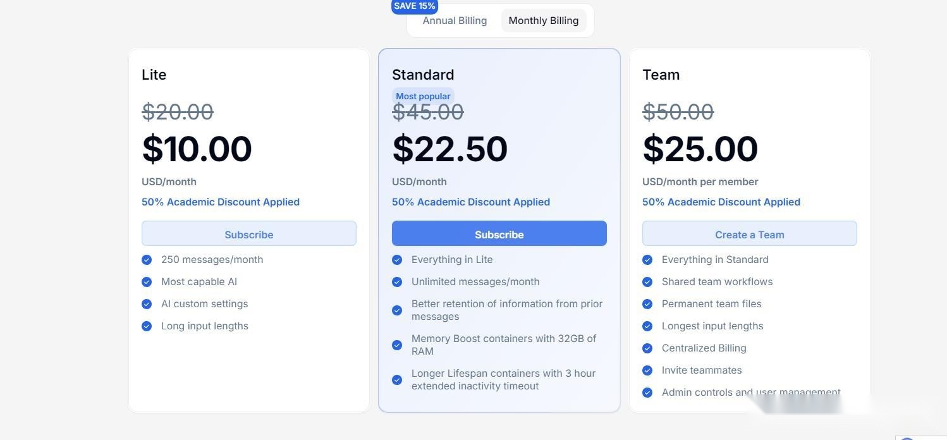The width and height of the screenshot is (947, 440).
Task: Click checkmark beside AI custom settings
Action: click(x=147, y=304)
